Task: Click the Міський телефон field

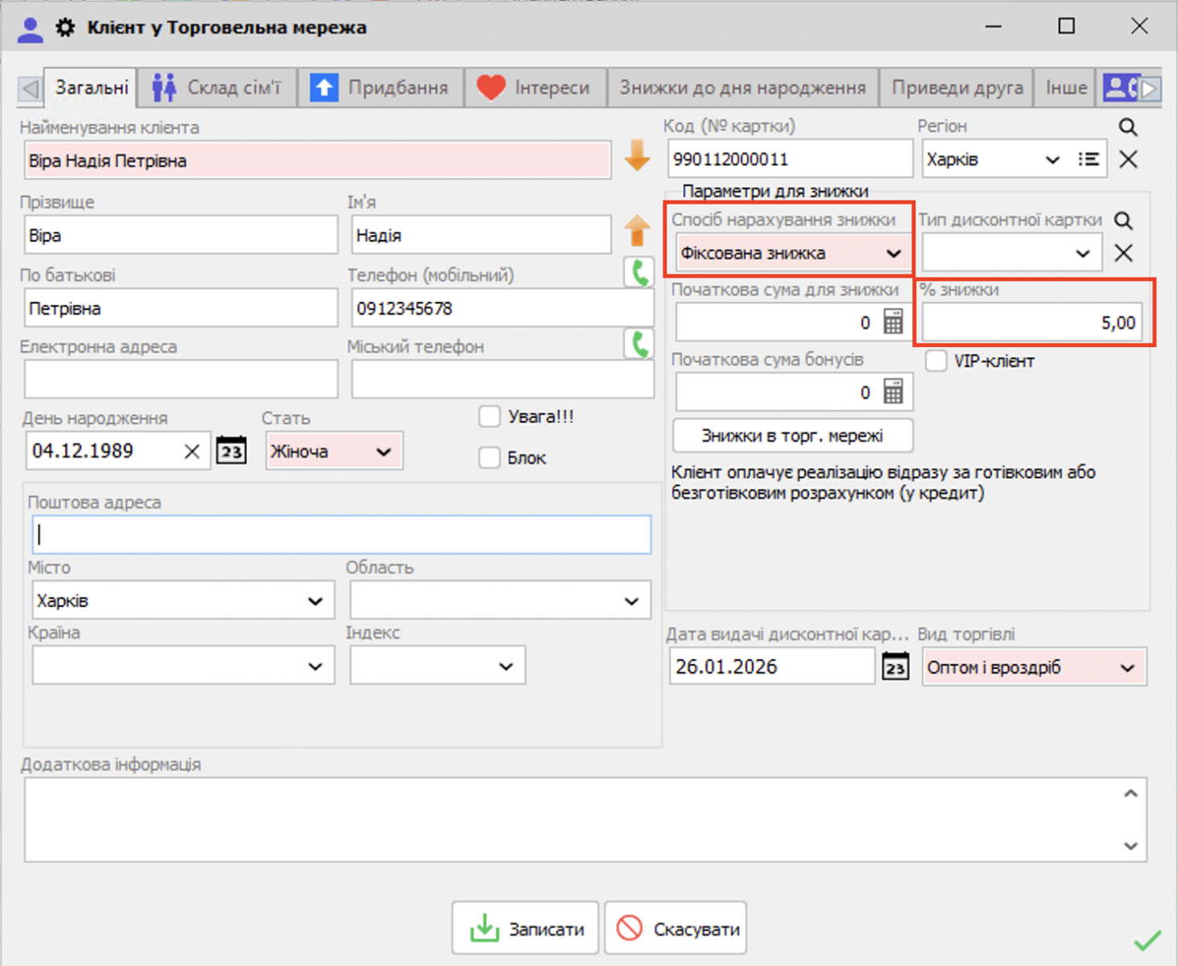Action: (502, 379)
